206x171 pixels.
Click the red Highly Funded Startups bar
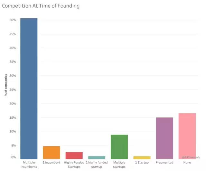pos(74,156)
